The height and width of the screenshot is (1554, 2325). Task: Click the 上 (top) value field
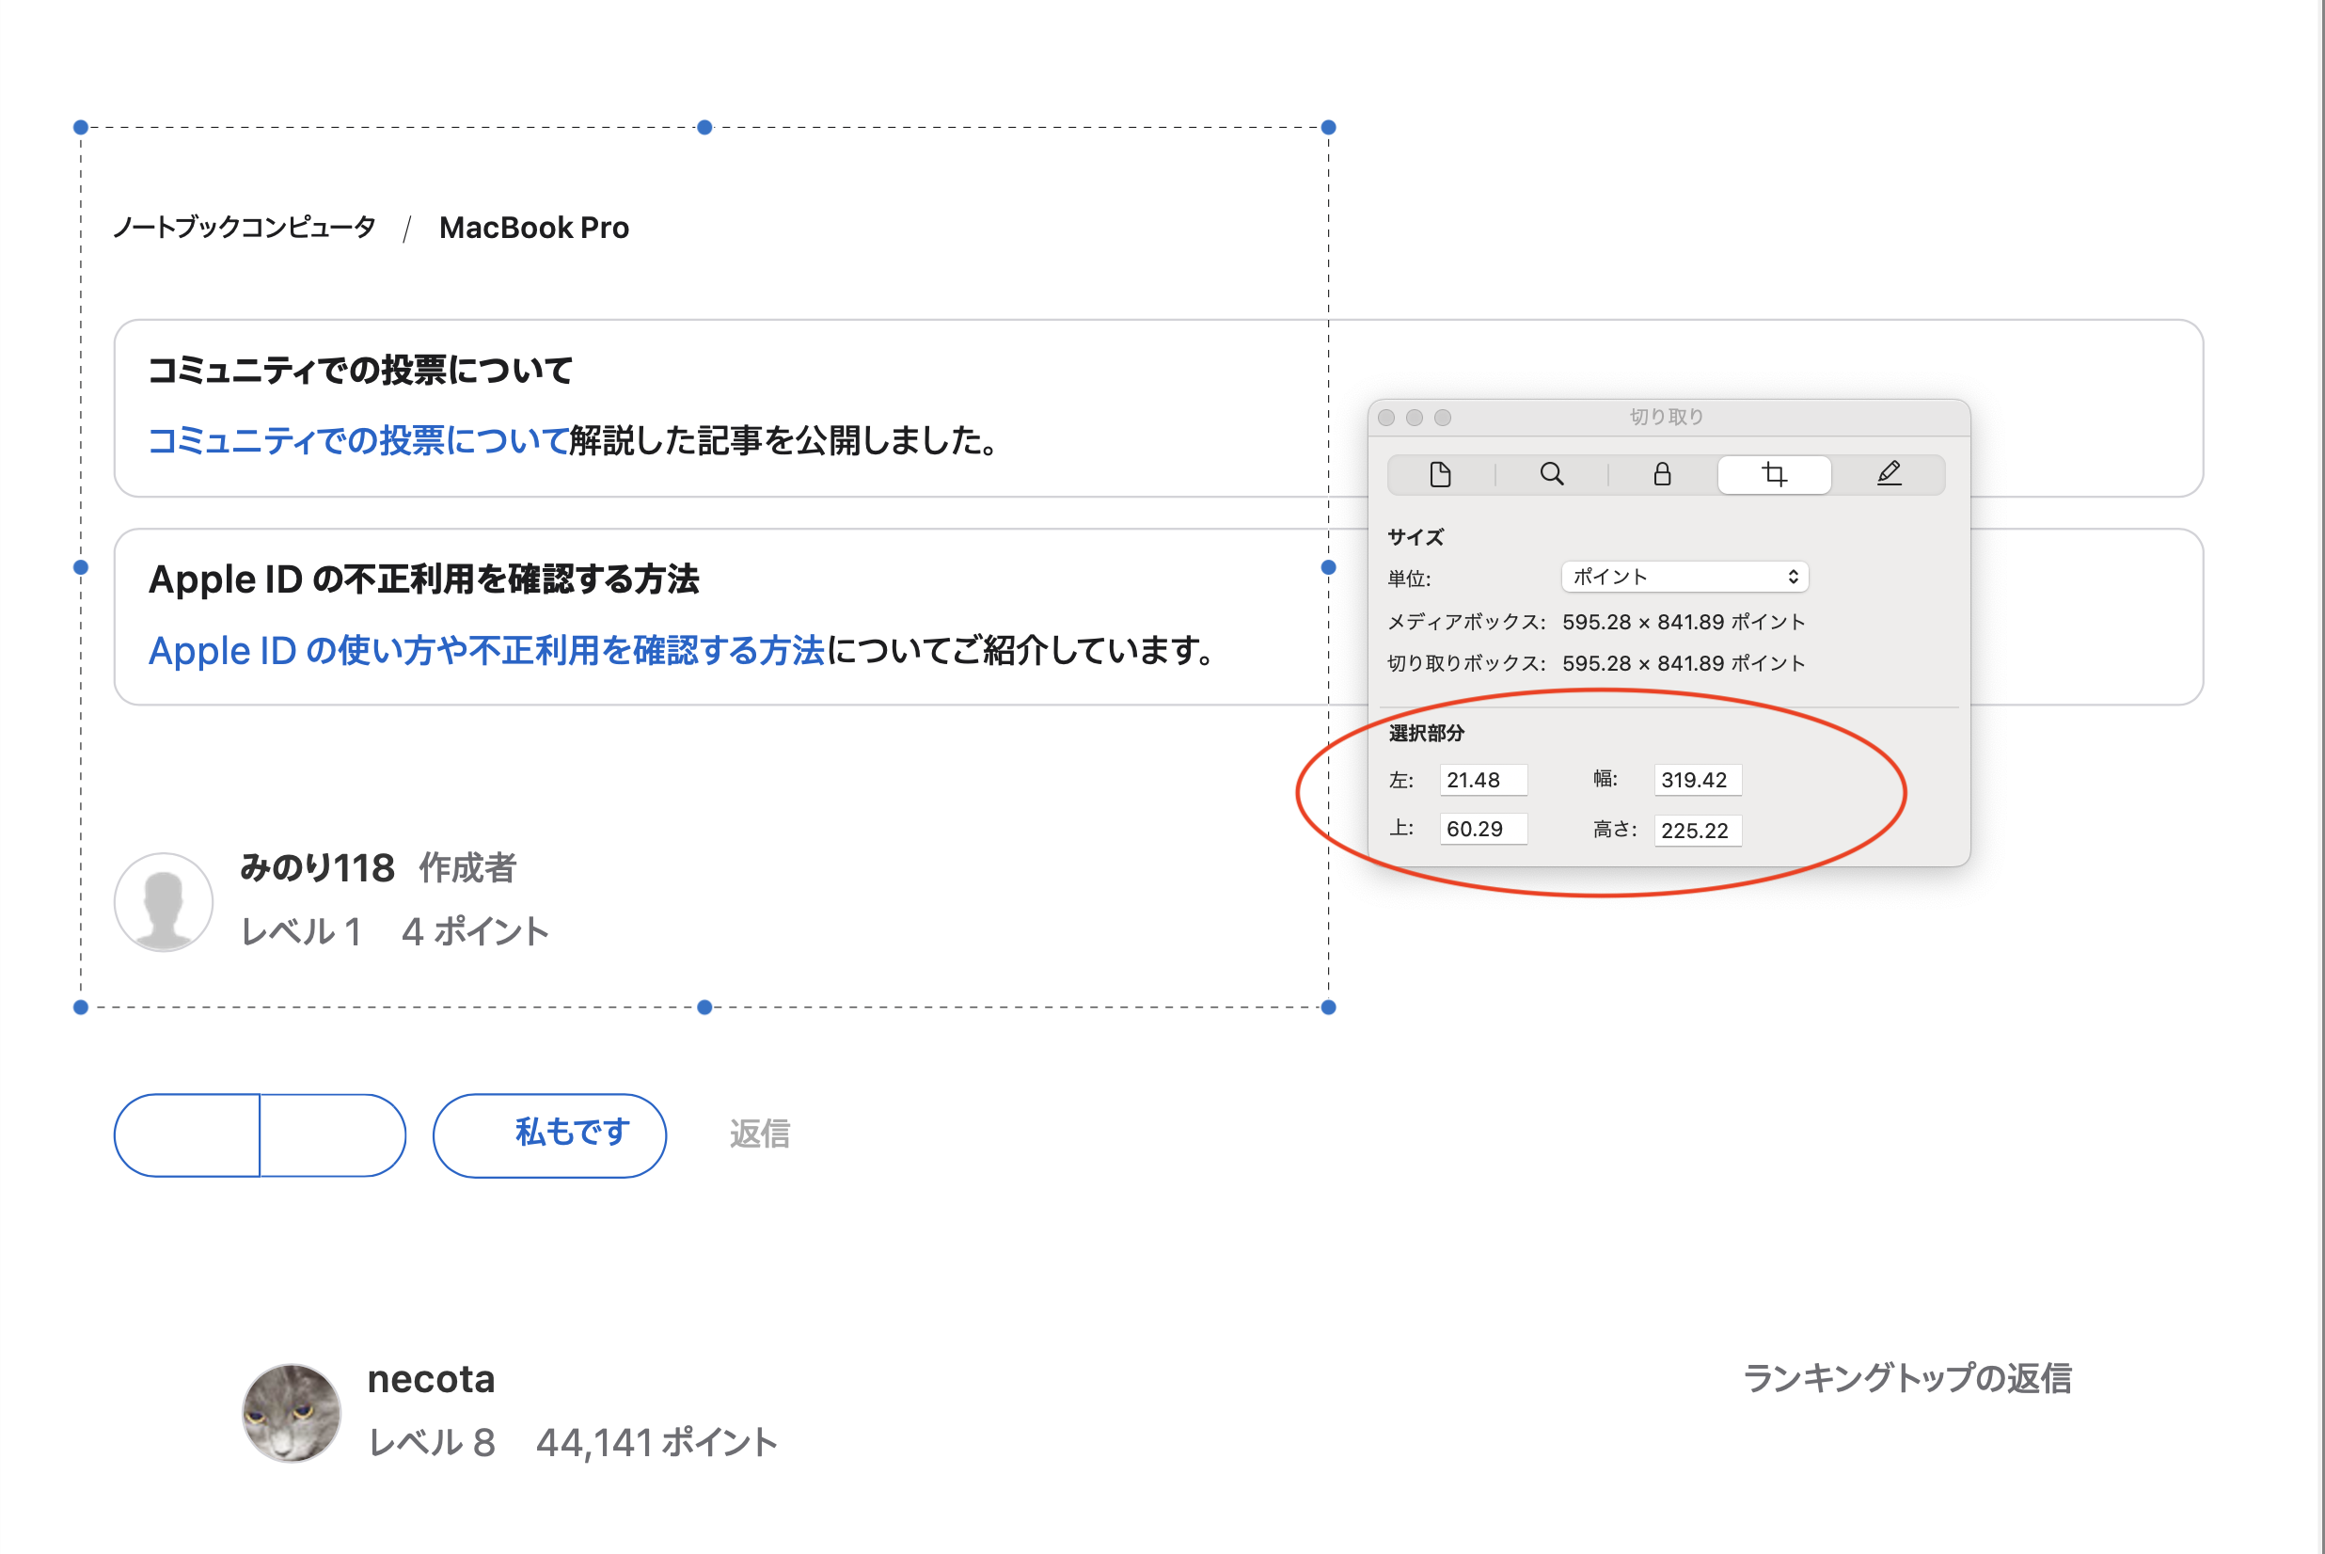pyautogui.click(x=1482, y=829)
